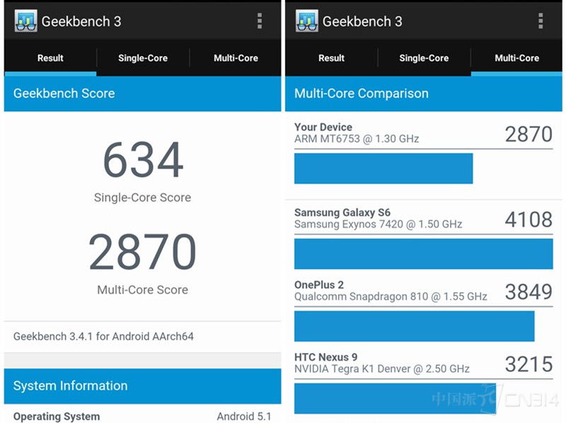This screenshot has height=423, width=566.
Task: Tap the Geekbench Score header
Action: [143, 93]
